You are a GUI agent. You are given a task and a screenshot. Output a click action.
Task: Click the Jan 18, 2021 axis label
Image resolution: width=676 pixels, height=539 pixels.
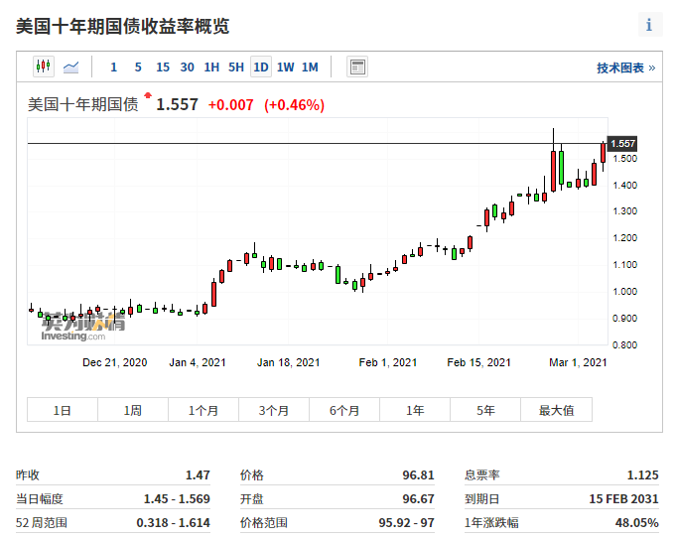pos(289,362)
